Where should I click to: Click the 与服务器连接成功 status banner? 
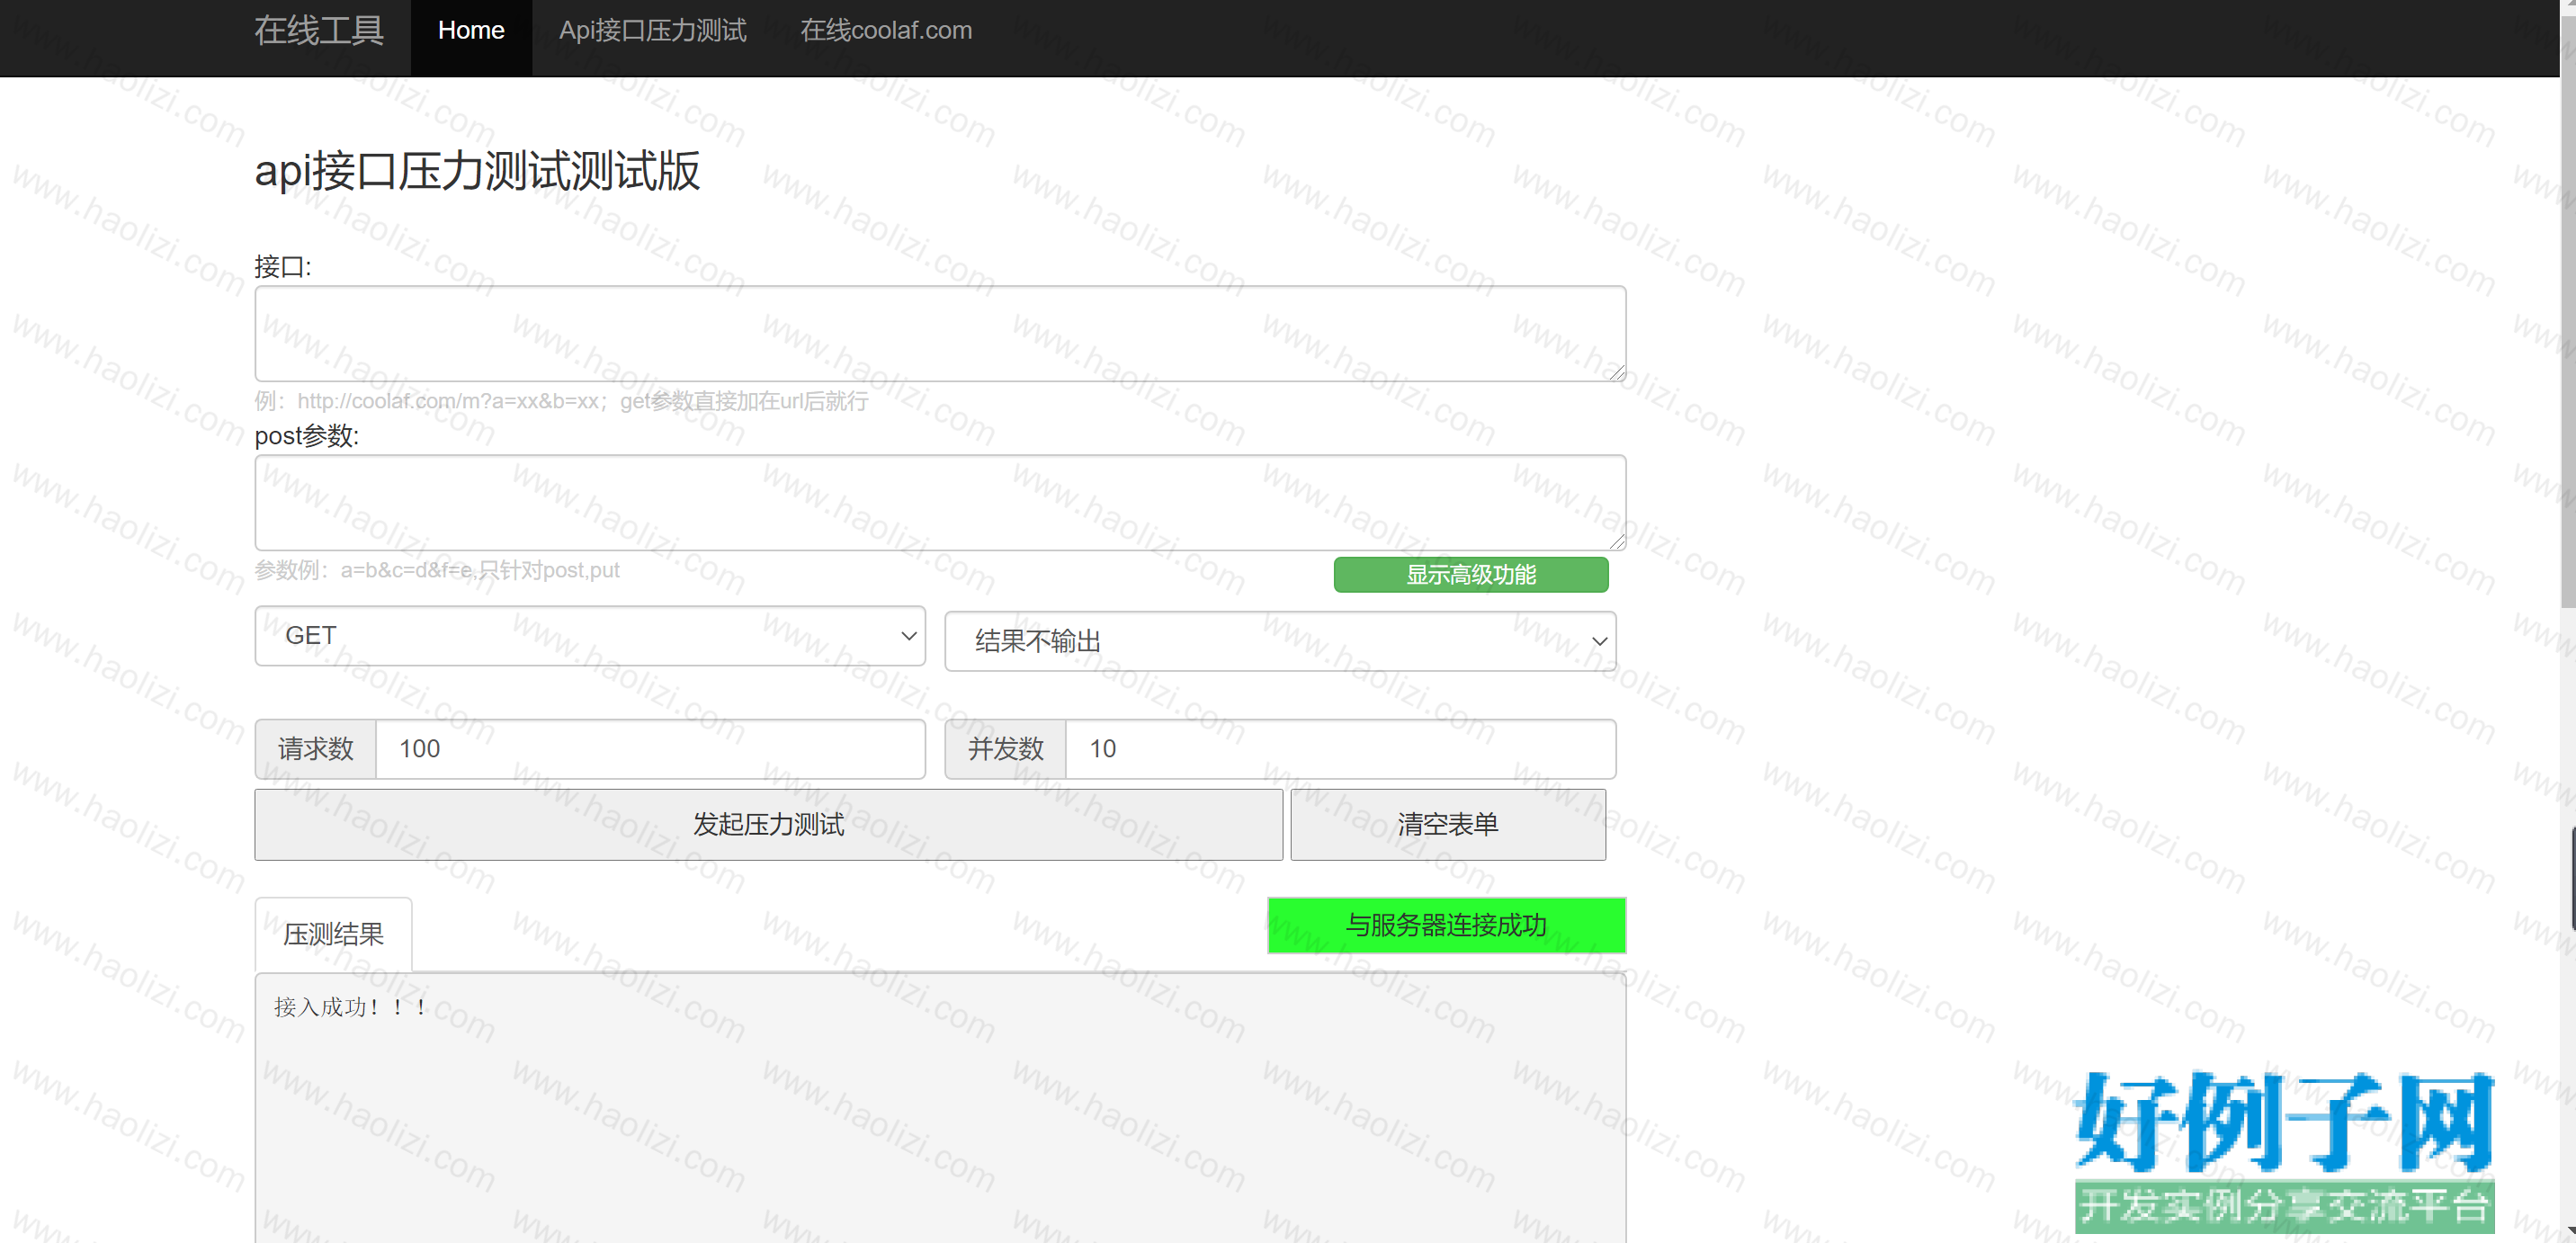tap(1446, 926)
